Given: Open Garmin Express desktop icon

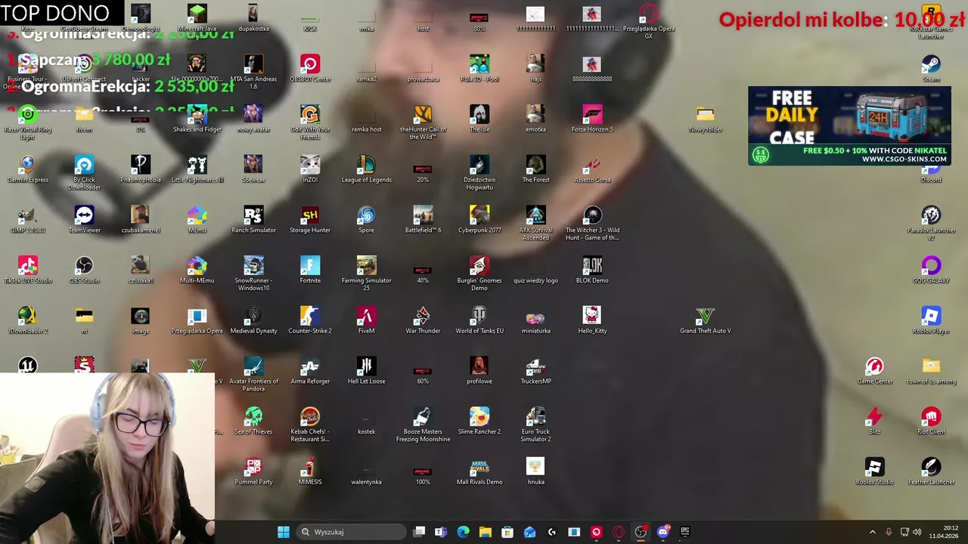Looking at the screenshot, I should point(28,169).
